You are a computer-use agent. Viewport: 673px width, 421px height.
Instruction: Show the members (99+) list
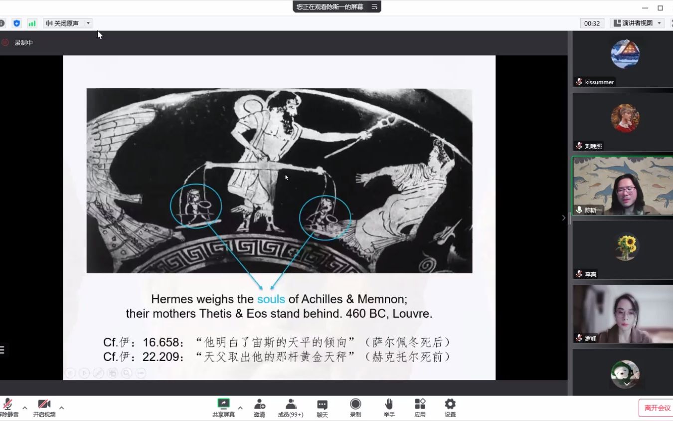291,408
